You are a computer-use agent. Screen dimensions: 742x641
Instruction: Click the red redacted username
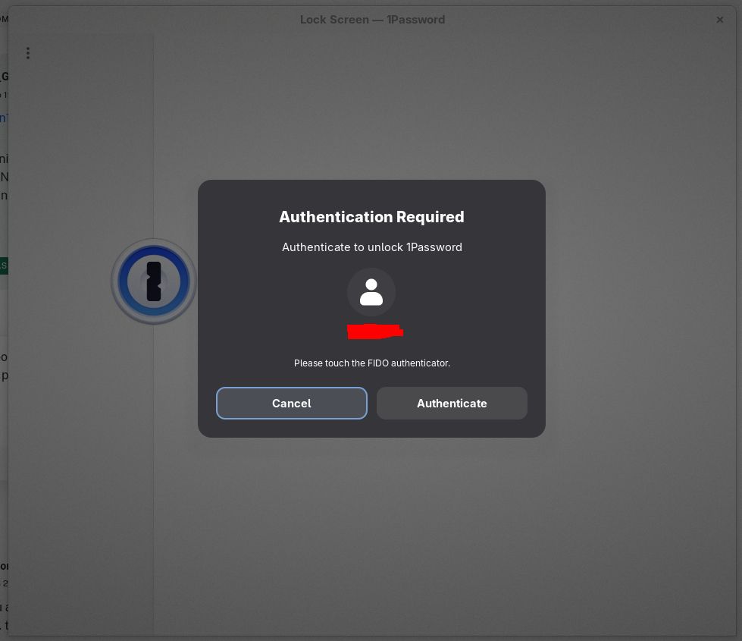[374, 331]
